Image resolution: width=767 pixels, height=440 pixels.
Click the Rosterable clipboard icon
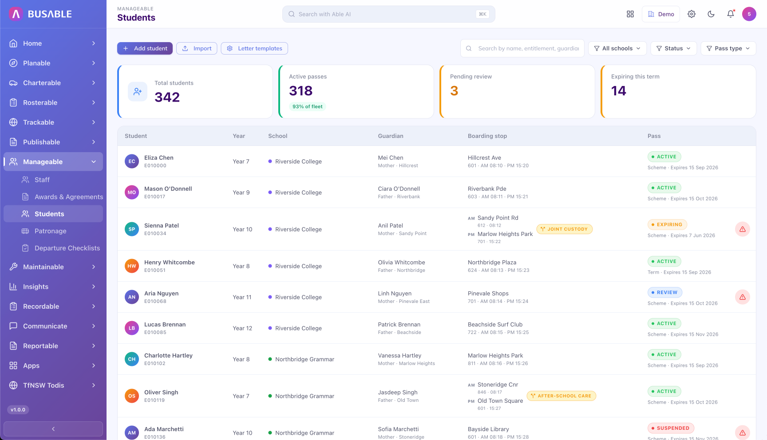click(x=13, y=102)
